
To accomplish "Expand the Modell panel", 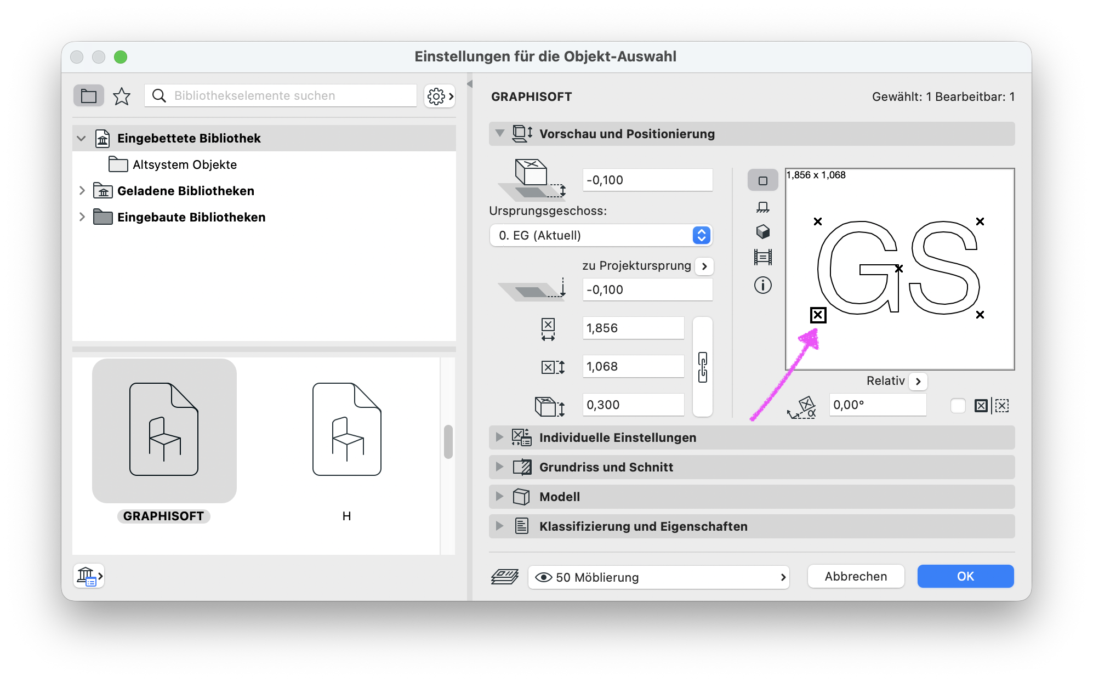I will coord(499,496).
